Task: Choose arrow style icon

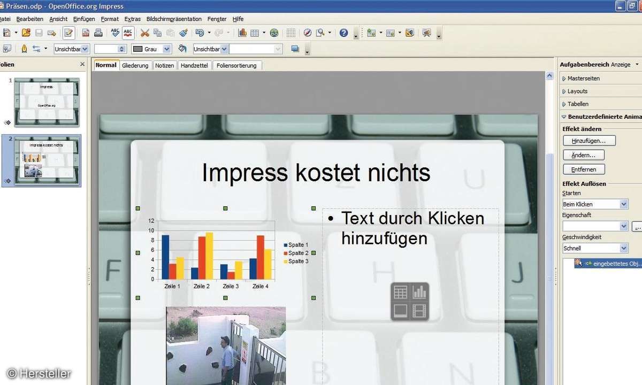Action: pyautogui.click(x=36, y=49)
